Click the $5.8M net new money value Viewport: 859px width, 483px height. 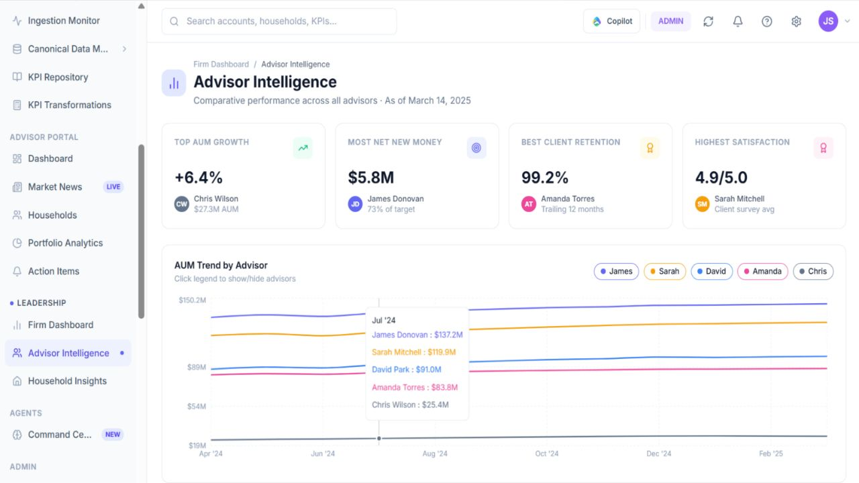[x=371, y=178]
